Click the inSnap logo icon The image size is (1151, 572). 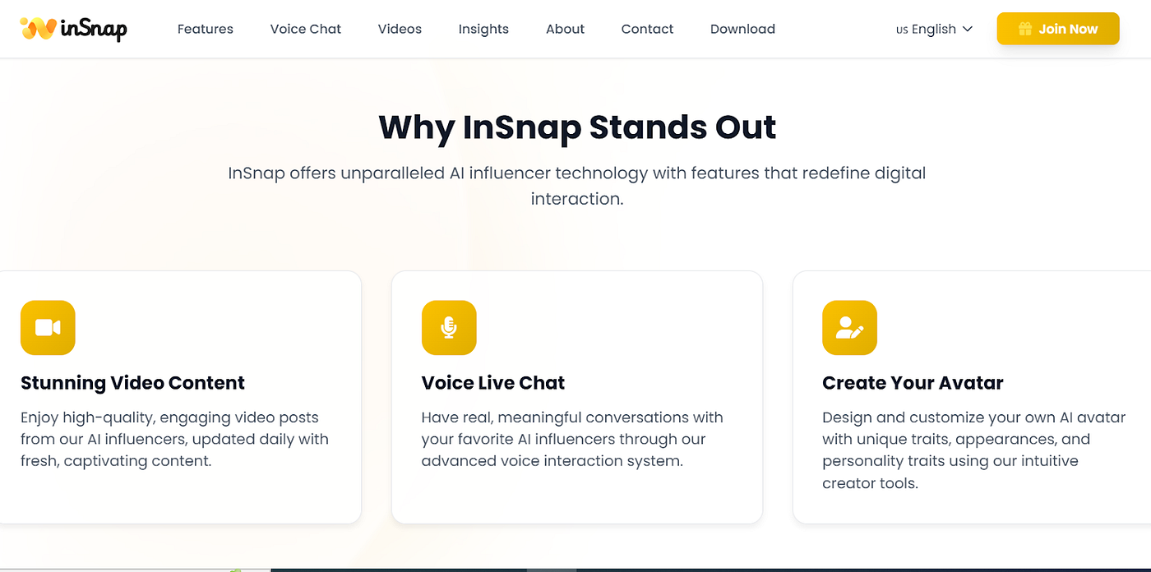(38, 29)
